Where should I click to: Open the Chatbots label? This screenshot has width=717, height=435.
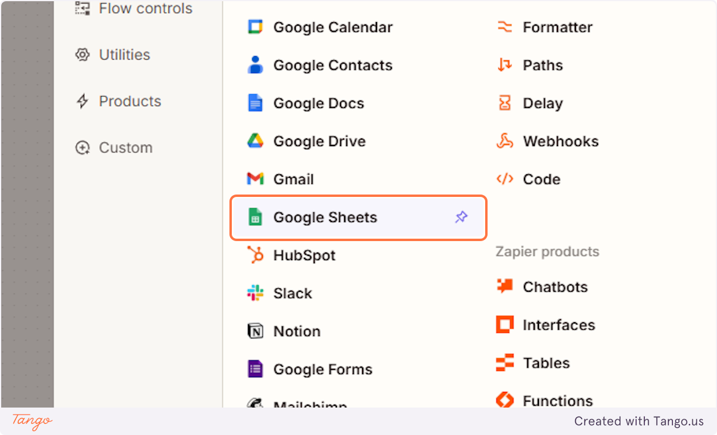[x=555, y=287]
